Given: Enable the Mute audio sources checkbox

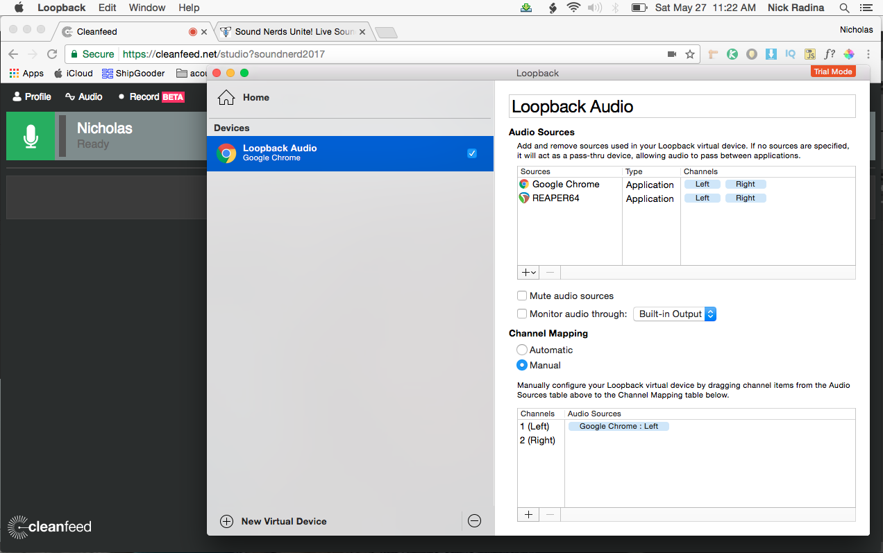Looking at the screenshot, I should pyautogui.click(x=521, y=296).
